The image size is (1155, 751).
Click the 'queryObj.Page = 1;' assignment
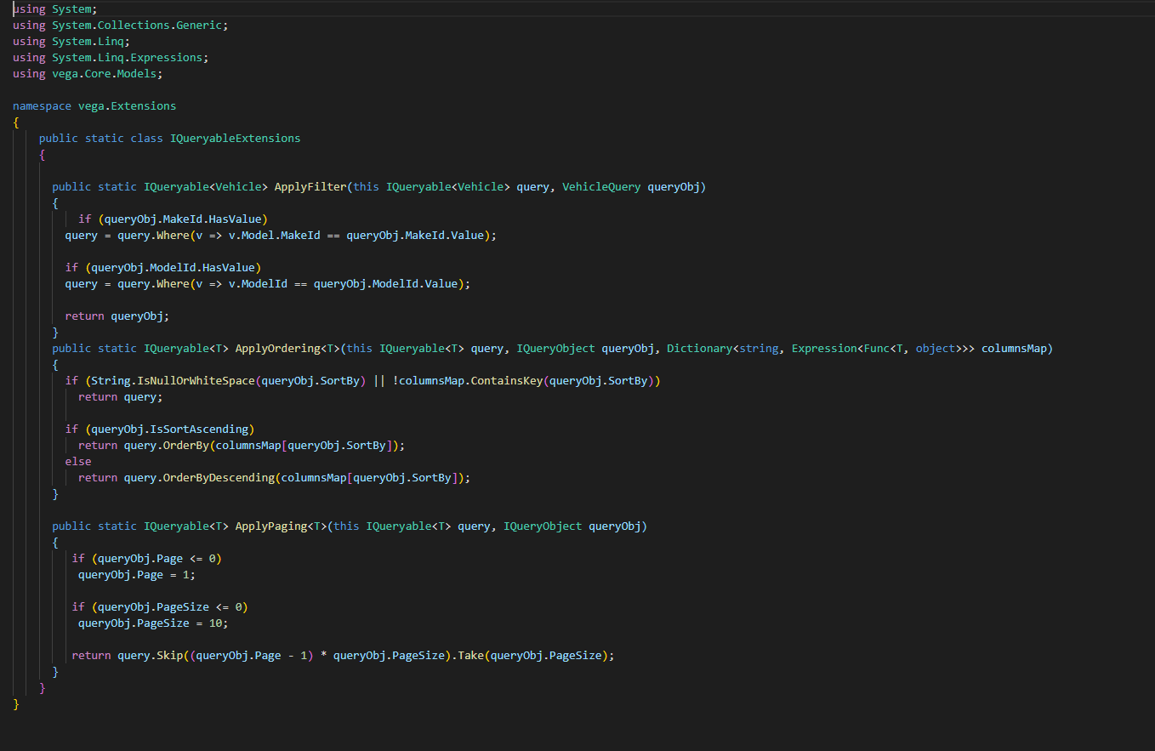pyautogui.click(x=137, y=574)
